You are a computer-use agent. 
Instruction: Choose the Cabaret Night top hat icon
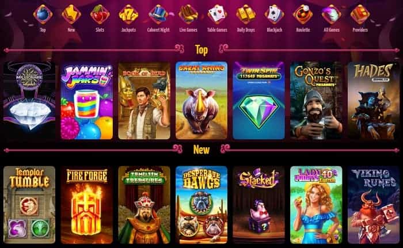[x=158, y=14]
